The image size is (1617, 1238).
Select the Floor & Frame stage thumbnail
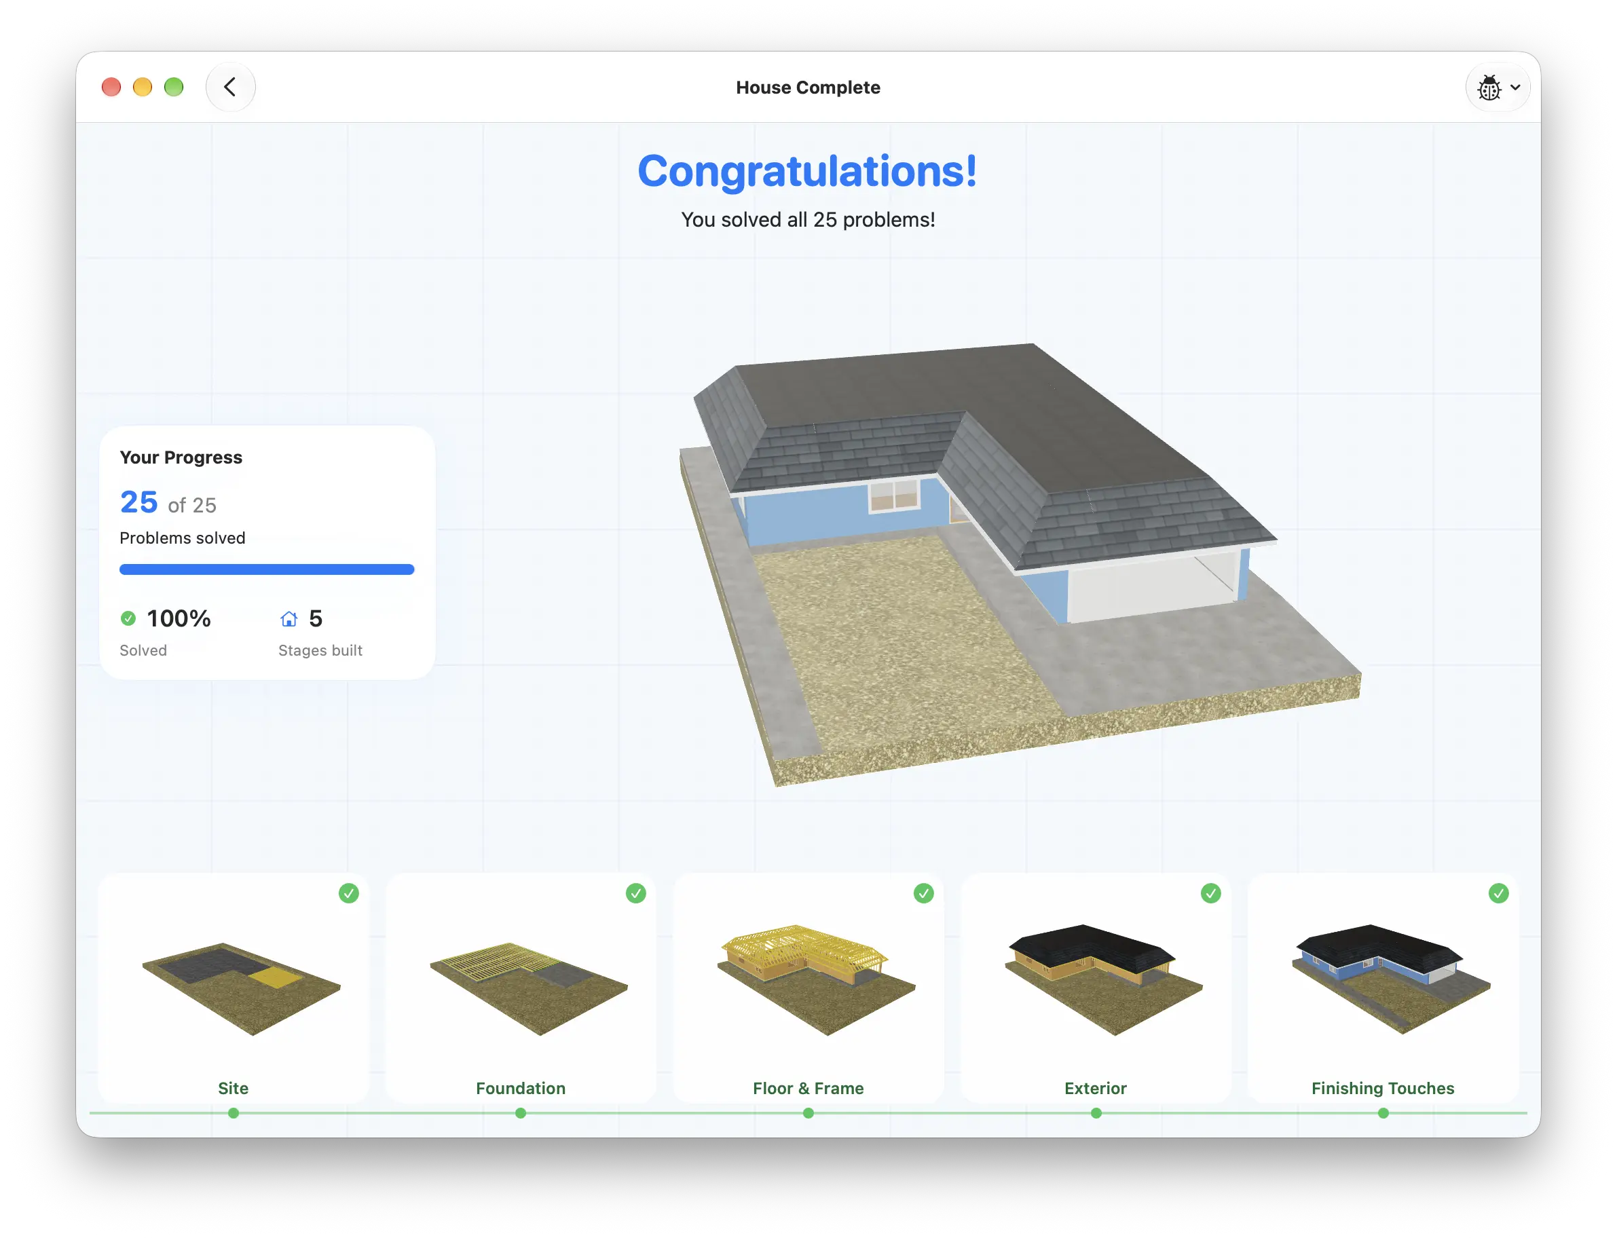[816, 980]
